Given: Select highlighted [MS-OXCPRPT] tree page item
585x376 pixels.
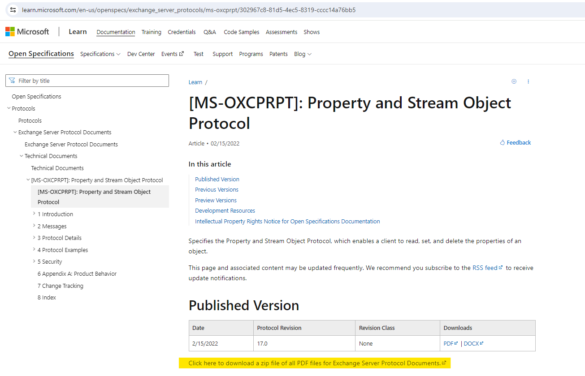Looking at the screenshot, I should coord(100,197).
